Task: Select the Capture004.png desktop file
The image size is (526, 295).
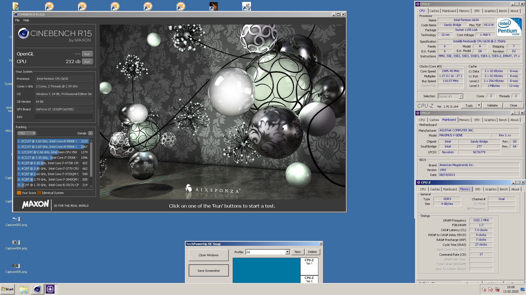Action: [16, 245]
